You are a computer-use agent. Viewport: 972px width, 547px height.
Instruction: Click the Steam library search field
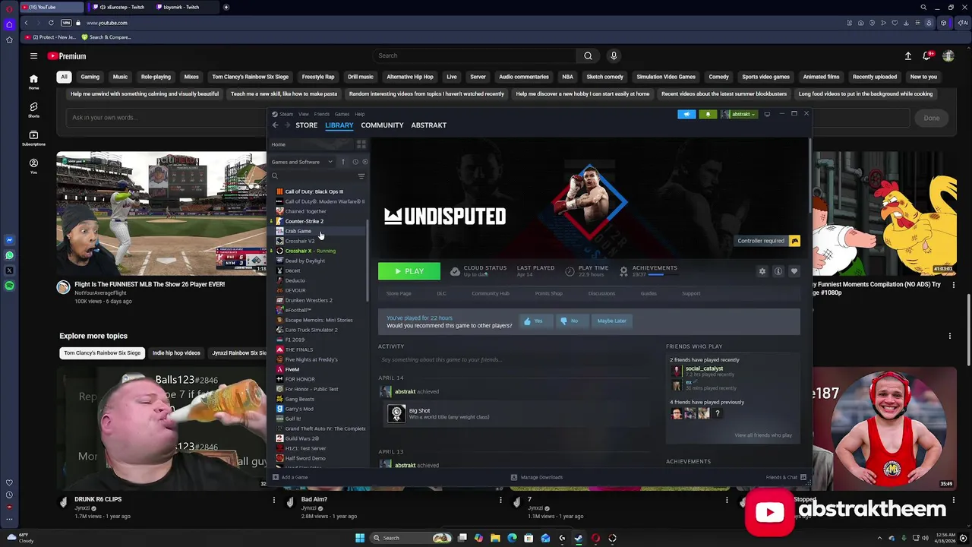pos(312,176)
